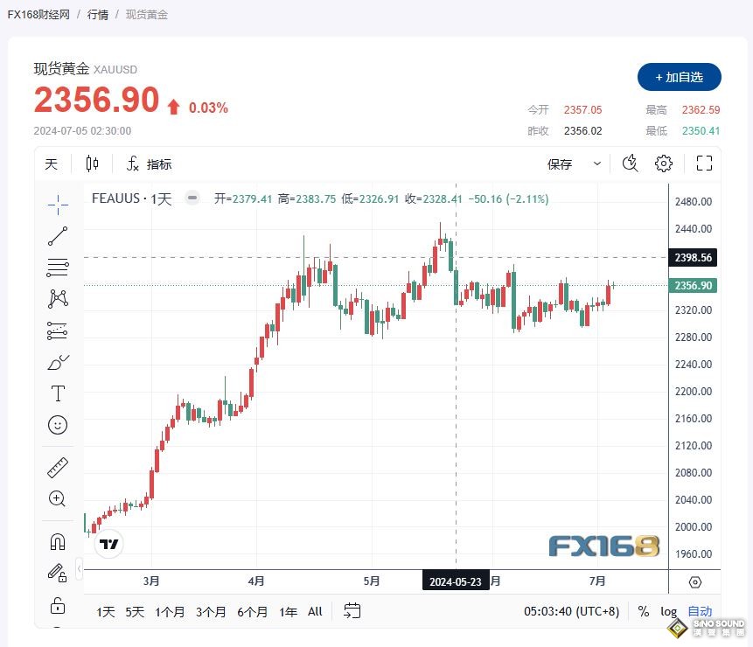Select the 5天 time range
This screenshot has height=647, width=753.
(135, 611)
